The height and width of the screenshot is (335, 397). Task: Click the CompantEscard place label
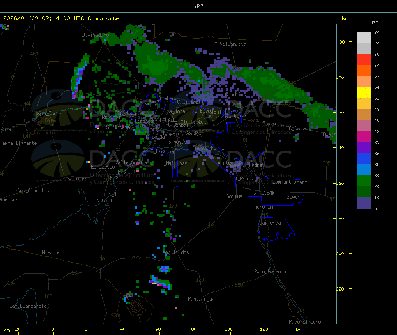(x=290, y=182)
